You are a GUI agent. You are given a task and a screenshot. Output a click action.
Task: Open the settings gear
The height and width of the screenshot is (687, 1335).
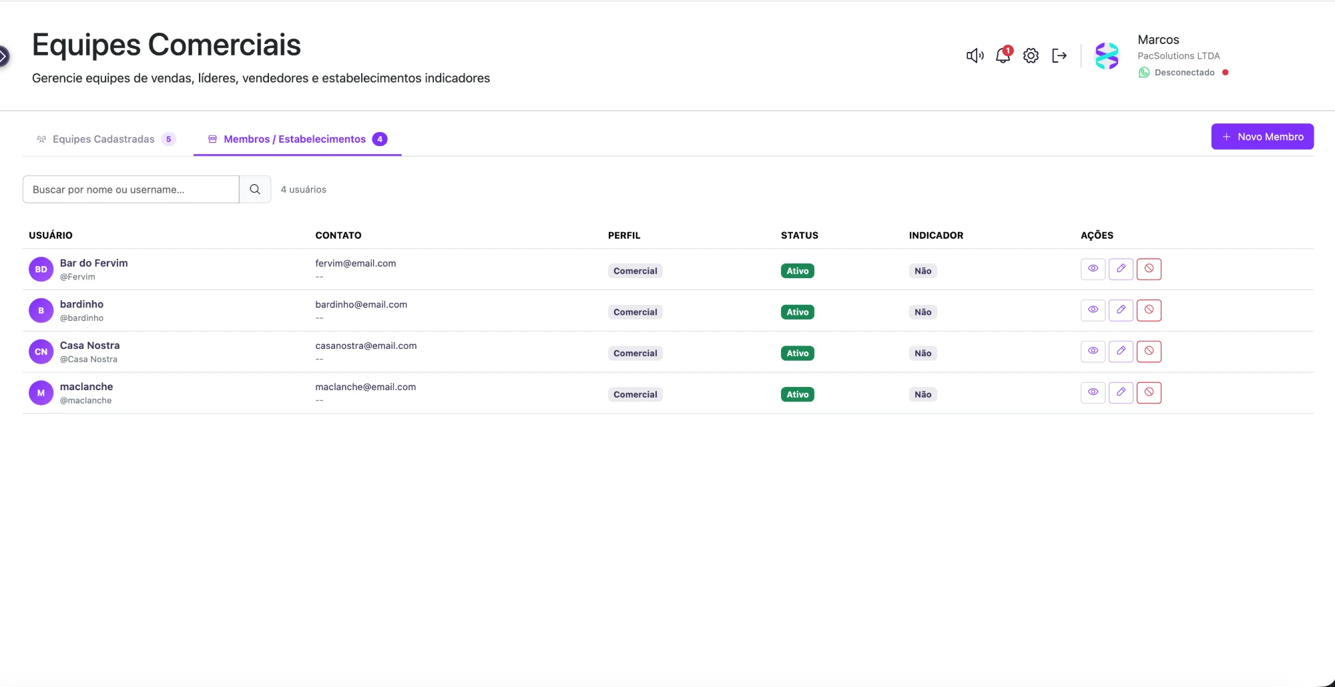1031,56
